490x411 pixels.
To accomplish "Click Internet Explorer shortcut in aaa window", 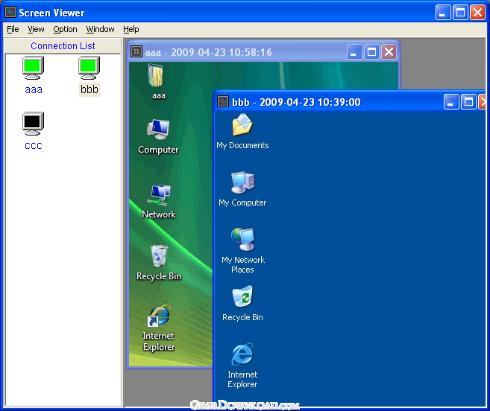I will [x=159, y=316].
